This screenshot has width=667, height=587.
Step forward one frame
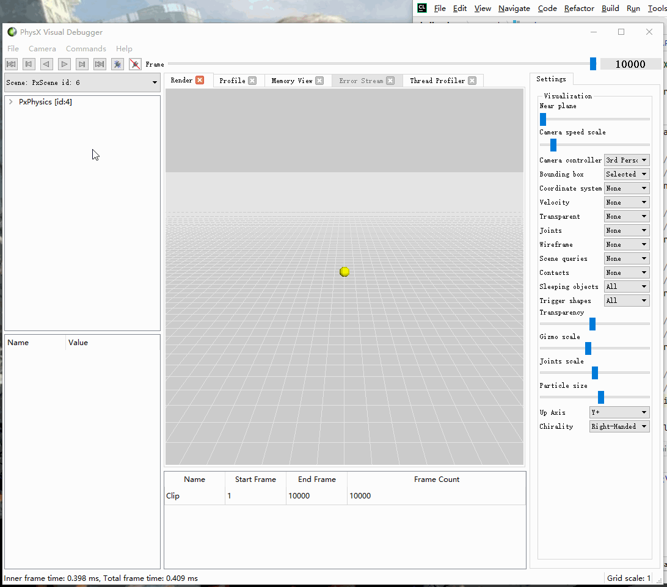(82, 64)
